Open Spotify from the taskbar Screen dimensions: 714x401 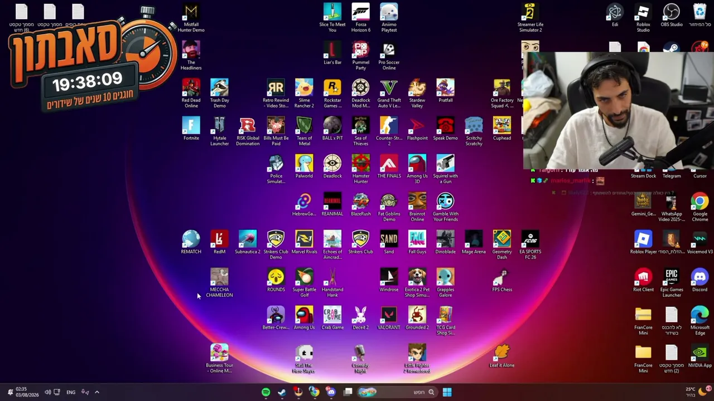[x=266, y=392]
